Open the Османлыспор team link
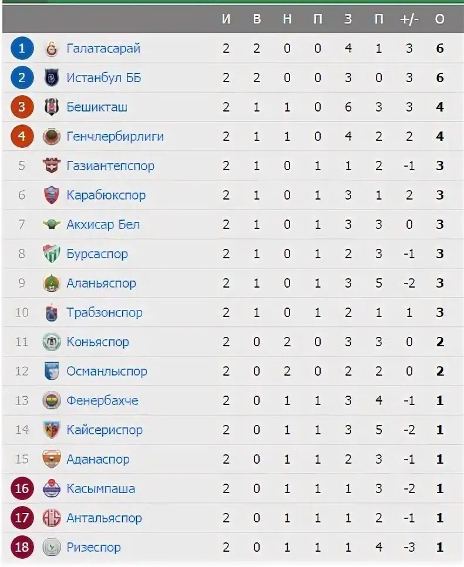This screenshot has width=464, height=567. 107,371
